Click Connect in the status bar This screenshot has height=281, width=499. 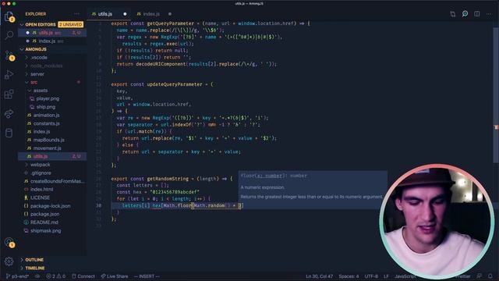[x=83, y=276]
